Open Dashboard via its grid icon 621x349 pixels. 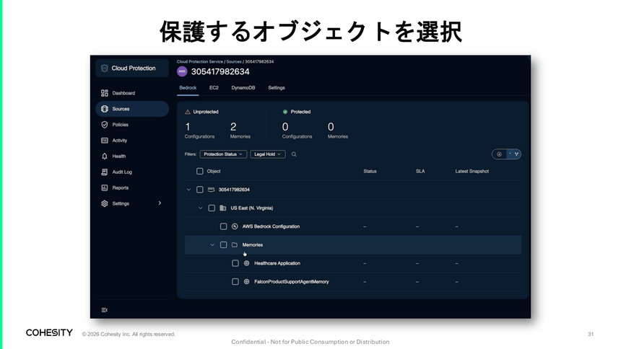pyautogui.click(x=105, y=93)
